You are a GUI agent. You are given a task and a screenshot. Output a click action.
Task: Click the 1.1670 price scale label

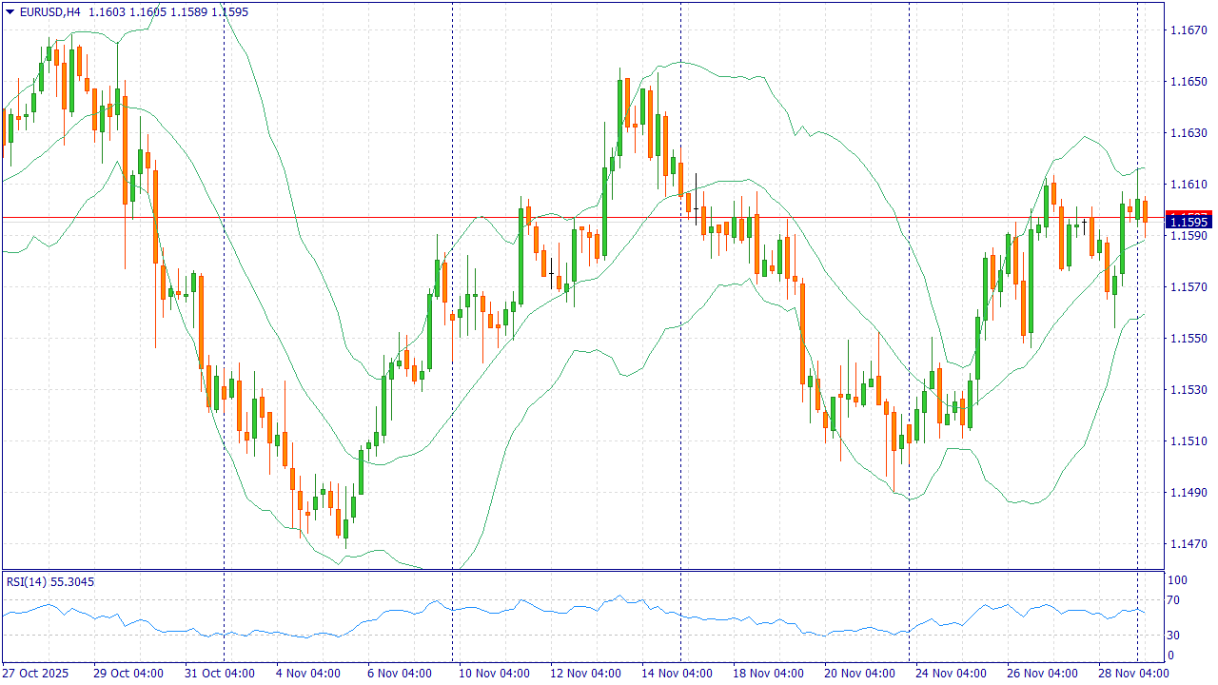(x=1188, y=30)
